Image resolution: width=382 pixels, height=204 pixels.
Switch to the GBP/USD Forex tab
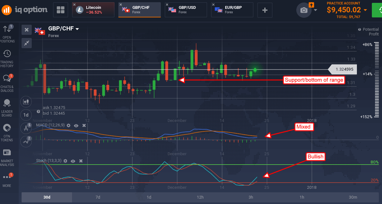pyautogui.click(x=186, y=10)
